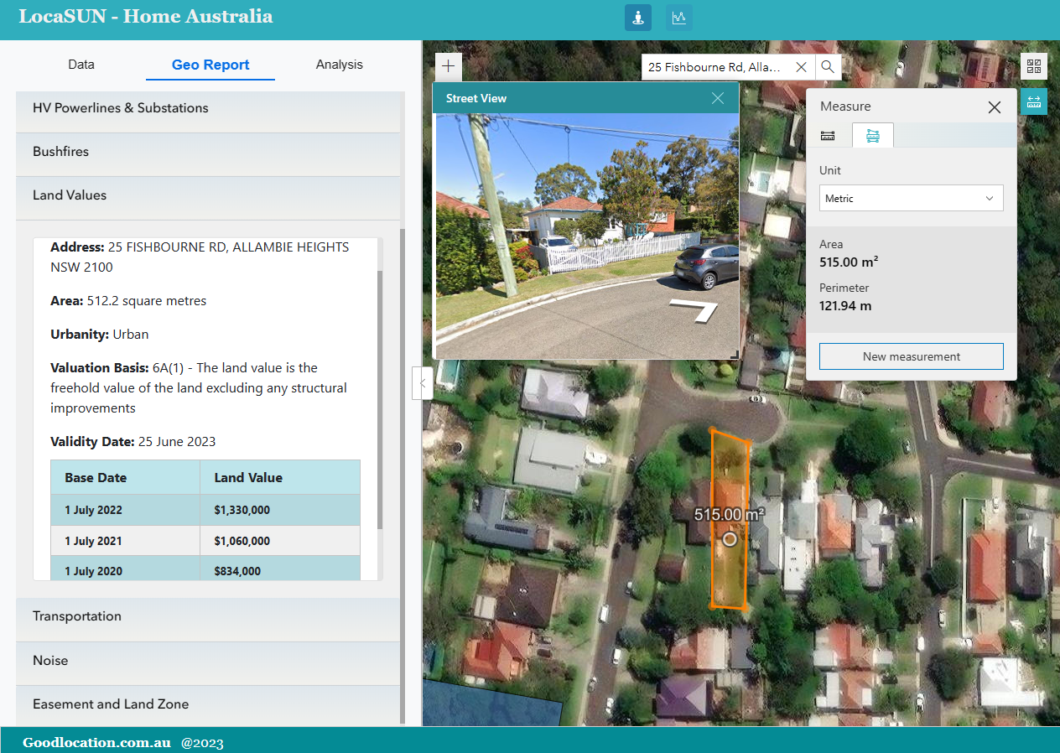This screenshot has width=1060, height=753.
Task: Select the area measurement tool
Action: tap(873, 135)
